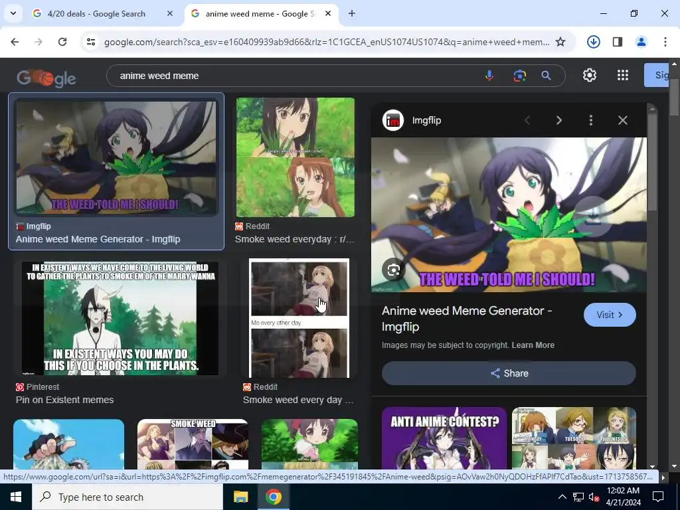Click the Sign in button

pyautogui.click(x=656, y=75)
